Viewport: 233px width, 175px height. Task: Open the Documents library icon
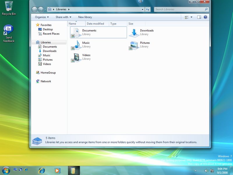coord(75,32)
